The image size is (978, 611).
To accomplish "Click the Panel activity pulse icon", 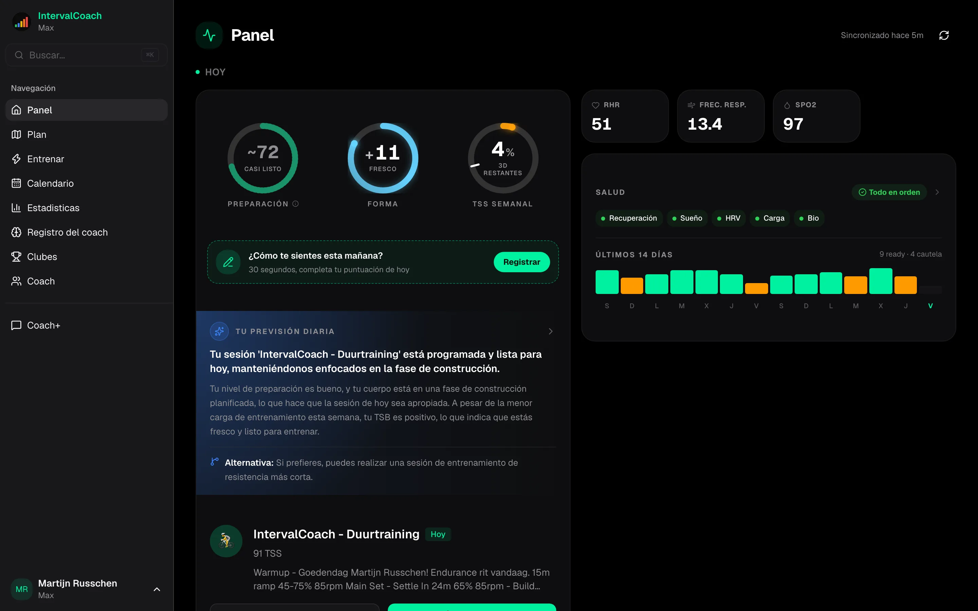I will click(209, 36).
